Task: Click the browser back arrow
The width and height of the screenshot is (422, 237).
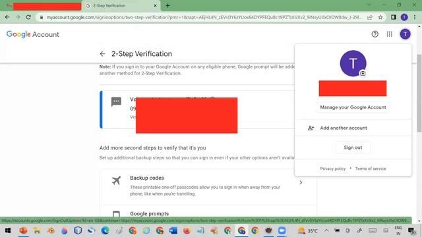Action: 7,17
